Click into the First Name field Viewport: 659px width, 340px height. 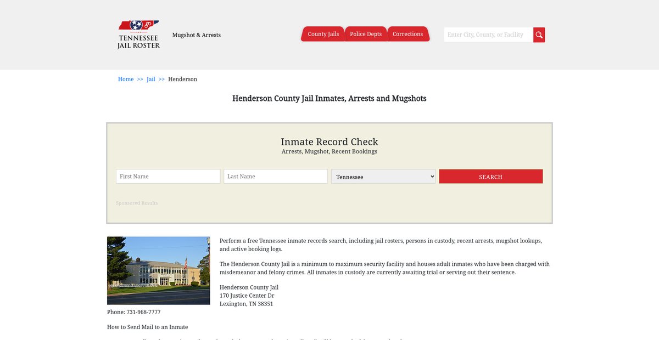pyautogui.click(x=168, y=177)
